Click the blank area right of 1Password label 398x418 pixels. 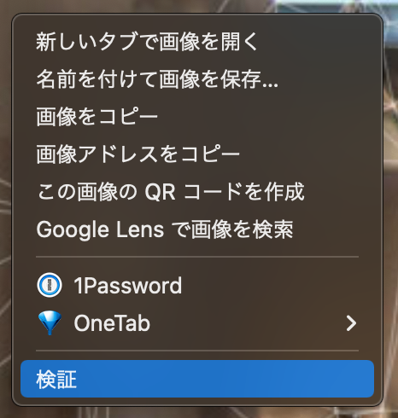pyautogui.click(x=271, y=285)
